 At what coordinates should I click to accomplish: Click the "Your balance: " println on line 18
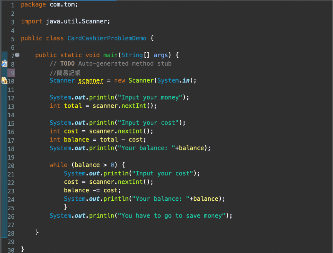tap(130, 148)
